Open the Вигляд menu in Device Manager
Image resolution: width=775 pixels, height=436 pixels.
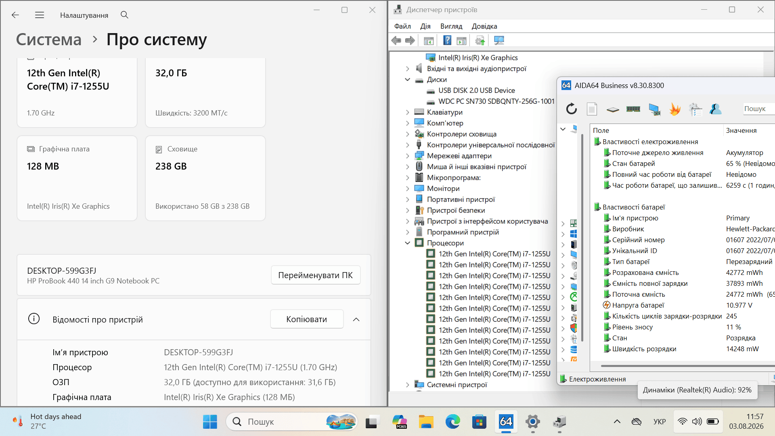pyautogui.click(x=451, y=26)
